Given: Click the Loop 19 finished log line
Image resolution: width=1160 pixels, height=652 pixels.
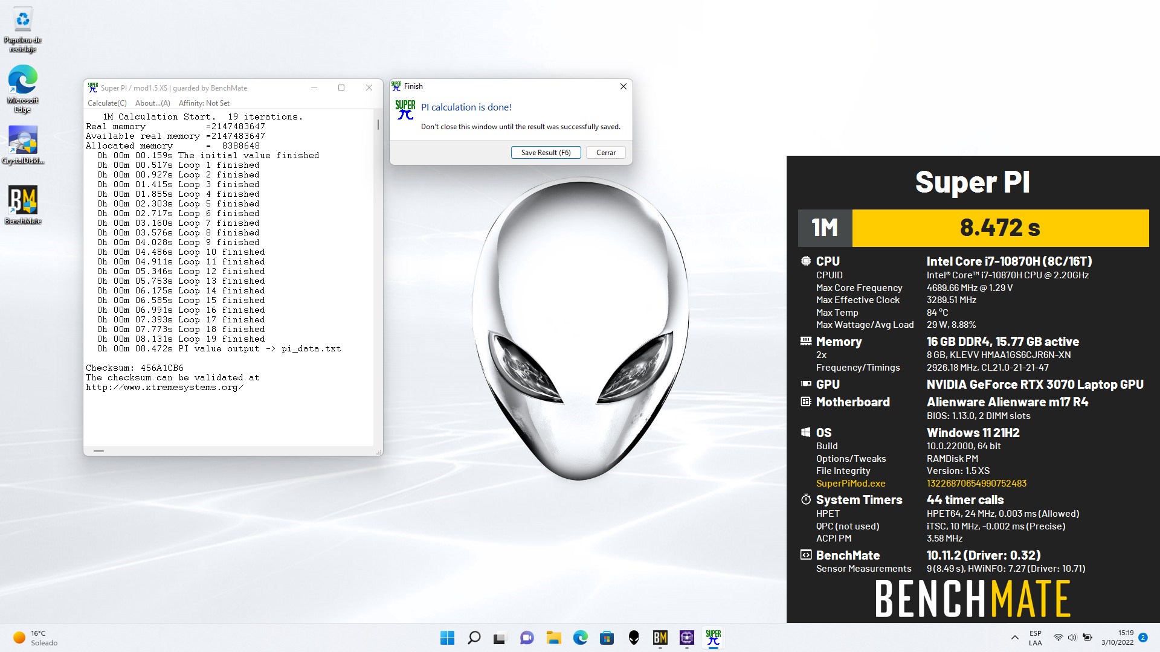Looking at the screenshot, I should (x=181, y=339).
